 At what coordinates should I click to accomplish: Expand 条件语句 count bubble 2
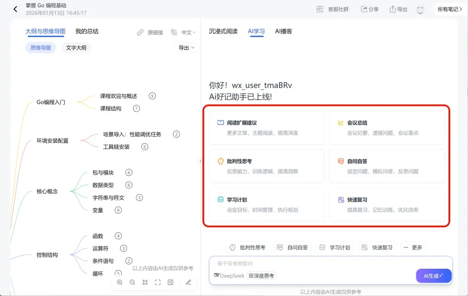point(129,261)
